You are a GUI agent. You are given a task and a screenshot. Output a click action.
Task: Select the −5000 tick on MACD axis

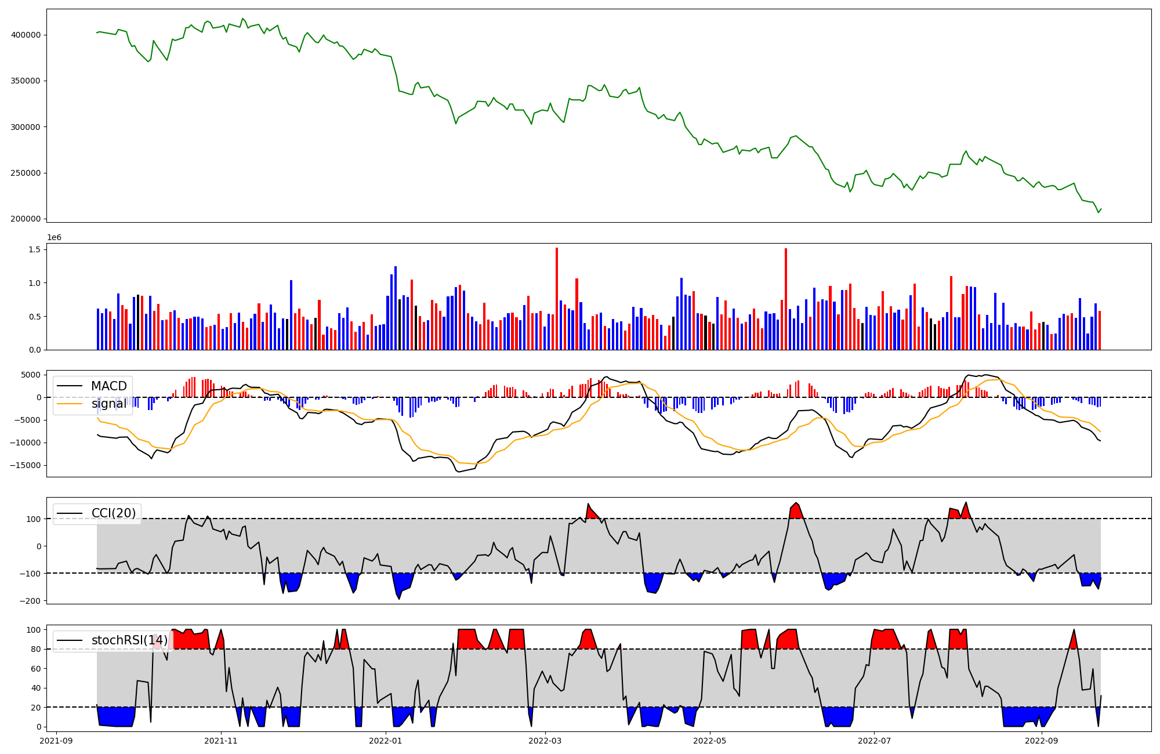click(28, 420)
